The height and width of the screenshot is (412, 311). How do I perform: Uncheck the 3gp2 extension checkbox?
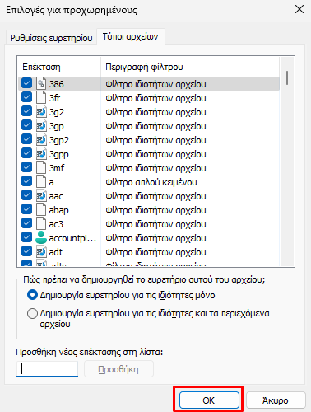pos(26,139)
